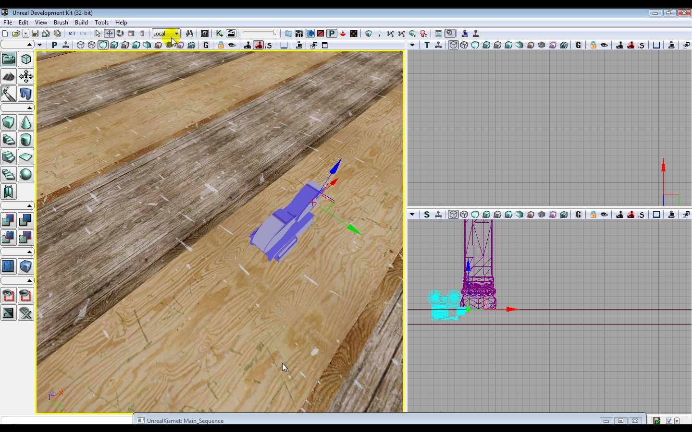
Task: Open the View menu
Action: [x=41, y=23]
